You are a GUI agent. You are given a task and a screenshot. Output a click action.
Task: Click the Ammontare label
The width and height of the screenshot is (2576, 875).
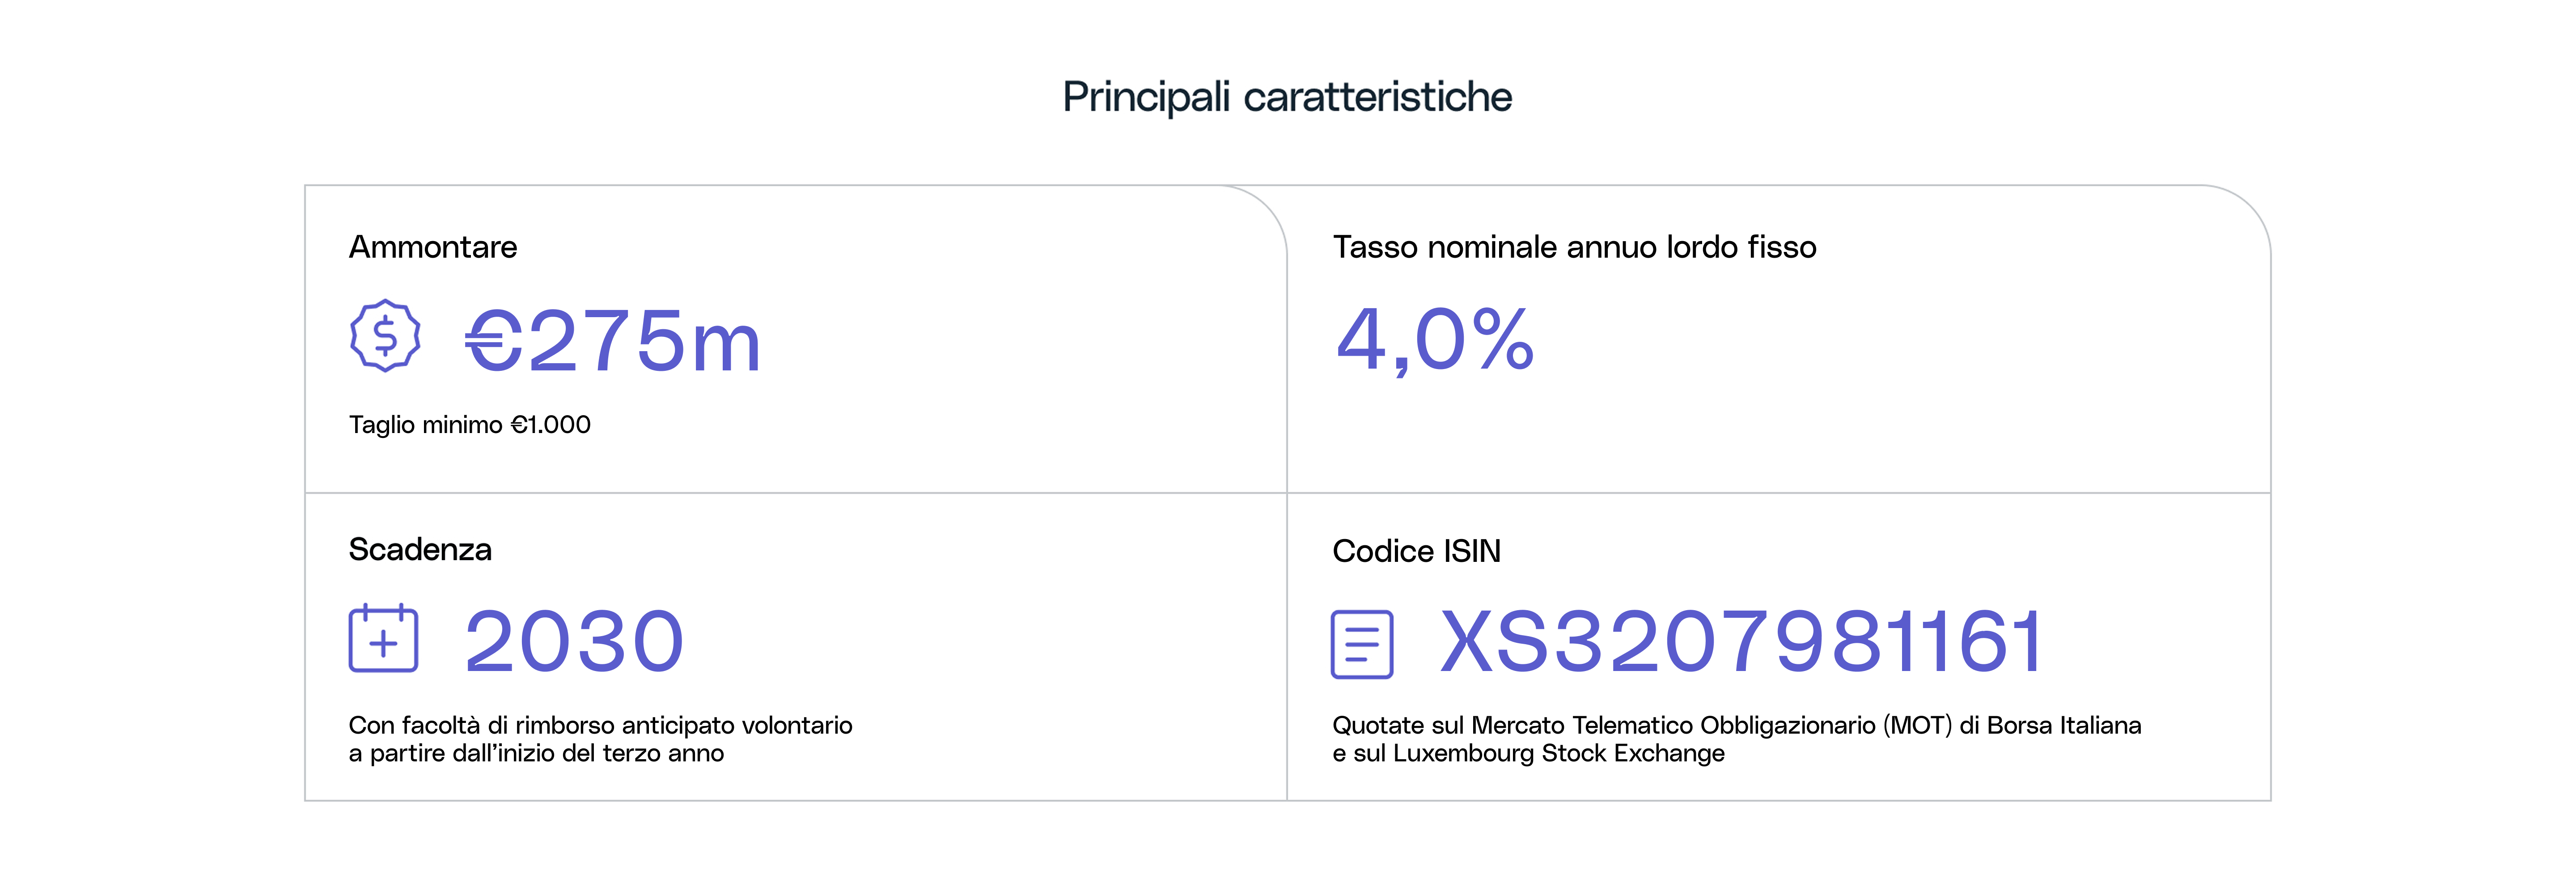coord(433,247)
